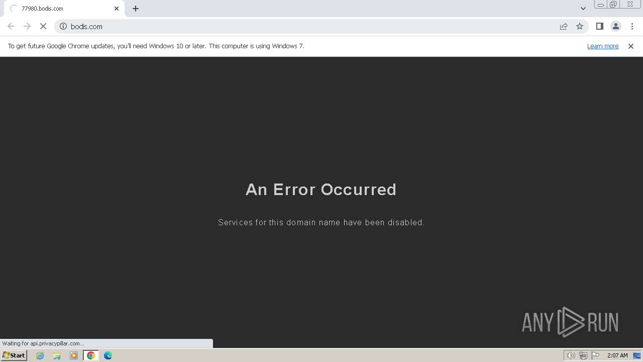Close the 77980.bodis.com tab
The height and width of the screenshot is (362, 643).
(117, 9)
